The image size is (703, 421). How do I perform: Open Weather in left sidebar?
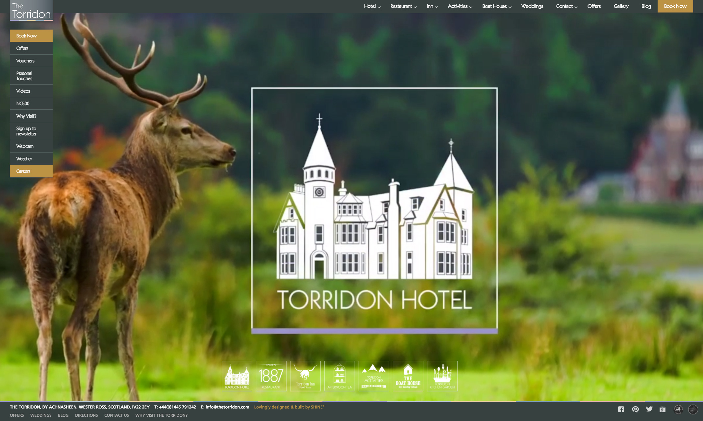[31, 159]
